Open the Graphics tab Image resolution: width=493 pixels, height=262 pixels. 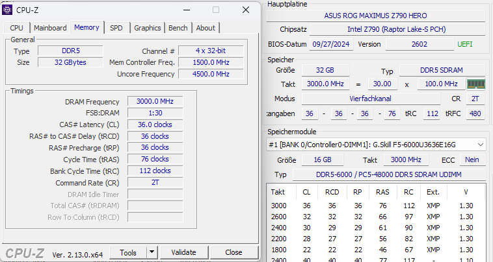[x=148, y=28]
